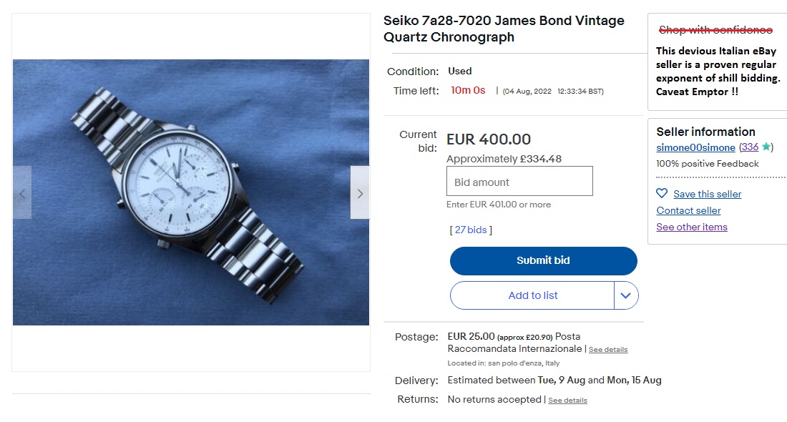This screenshot has width=787, height=422.
Task: Browse the seller's other items
Action: 692,227
